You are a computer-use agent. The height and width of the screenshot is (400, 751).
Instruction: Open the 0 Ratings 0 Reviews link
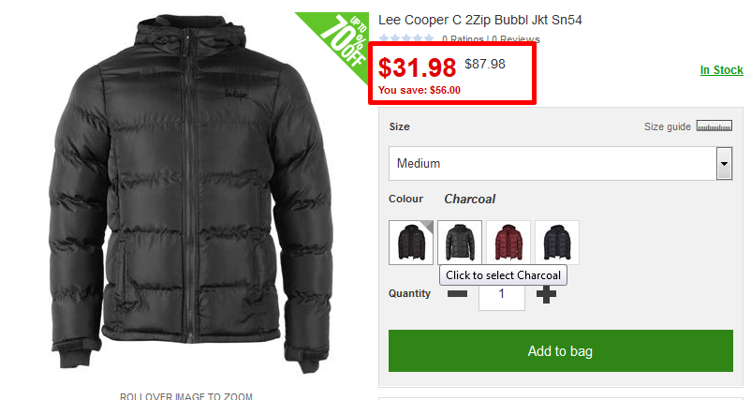[x=491, y=38]
